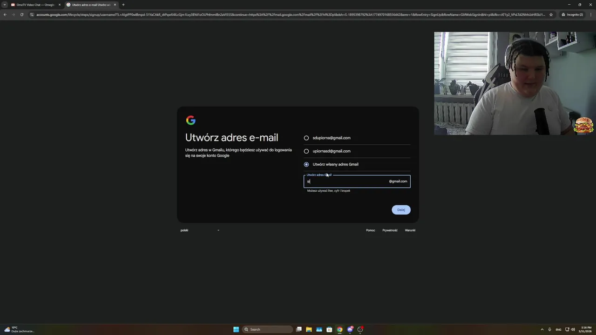Viewport: 596px width, 335px height.
Task: Focus the Utwórz adres Gmail input field
Action: tap(357, 181)
